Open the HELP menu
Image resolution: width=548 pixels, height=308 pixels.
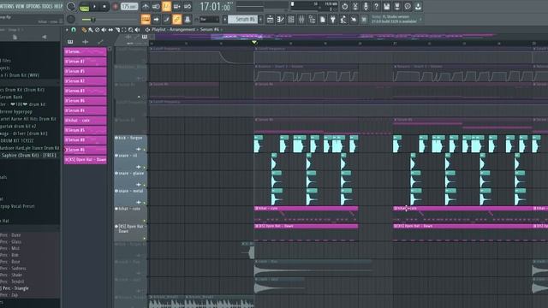click(x=58, y=6)
